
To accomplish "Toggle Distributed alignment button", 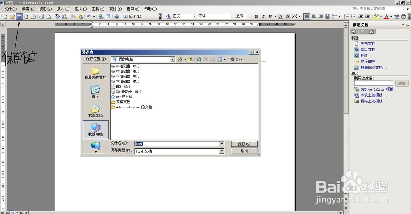I will 328,16.
